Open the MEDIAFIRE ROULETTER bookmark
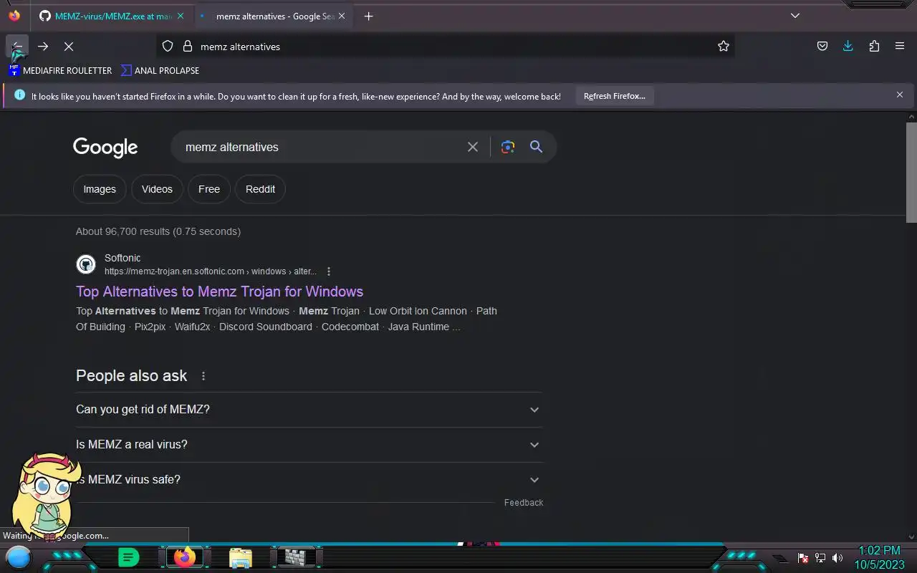 60,70
